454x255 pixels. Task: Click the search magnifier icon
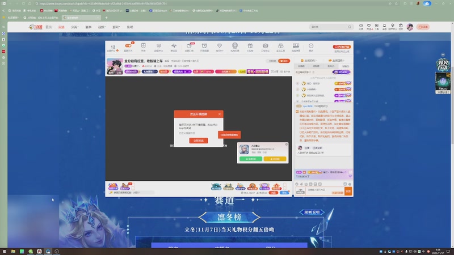(x=350, y=27)
